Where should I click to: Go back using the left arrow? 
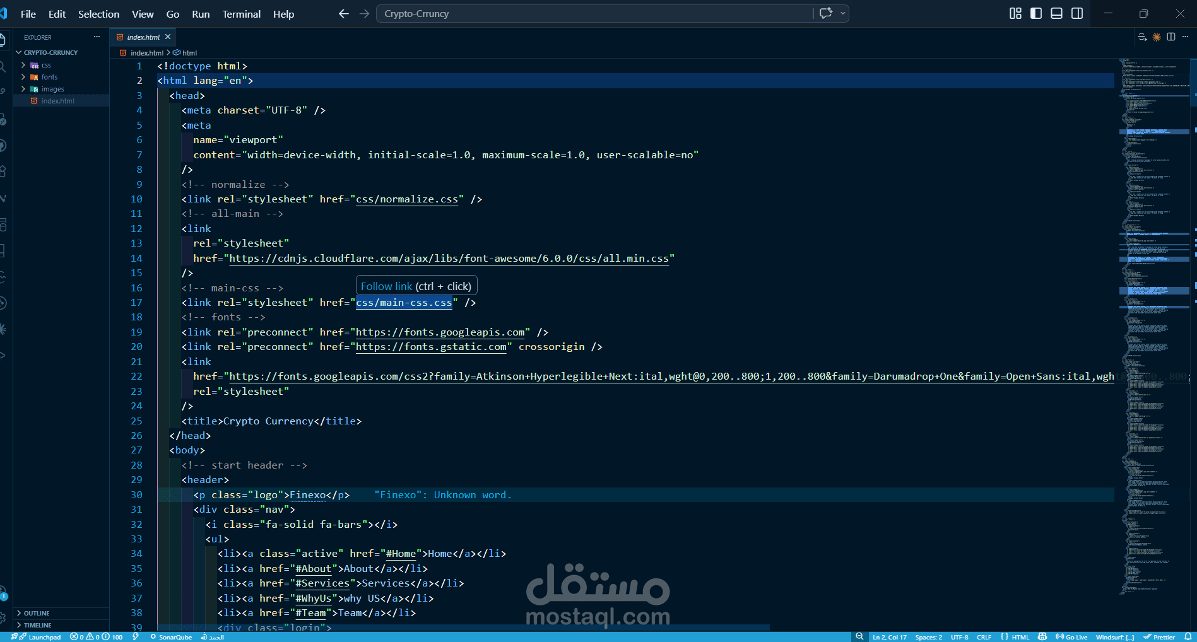[343, 13]
